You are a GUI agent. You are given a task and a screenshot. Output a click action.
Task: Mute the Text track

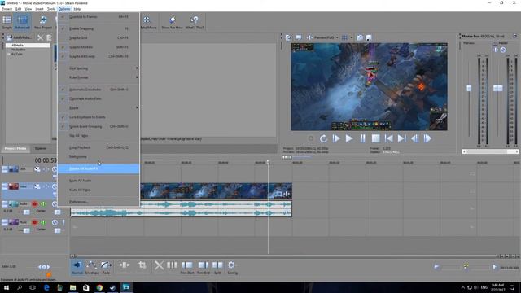(x=55, y=169)
